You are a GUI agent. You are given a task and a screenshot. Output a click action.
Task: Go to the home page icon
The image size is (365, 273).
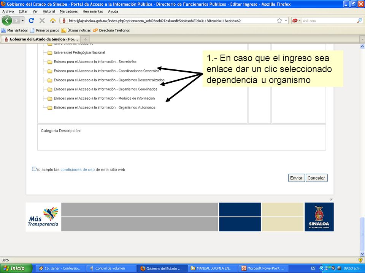(x=53, y=20)
